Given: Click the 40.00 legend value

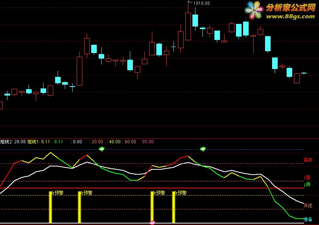Looking at the screenshot, I should [x=115, y=141].
